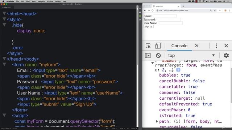Viewport: 232px width, 130px height.
Task: Open the Find menu
Action: tap(28, 1)
